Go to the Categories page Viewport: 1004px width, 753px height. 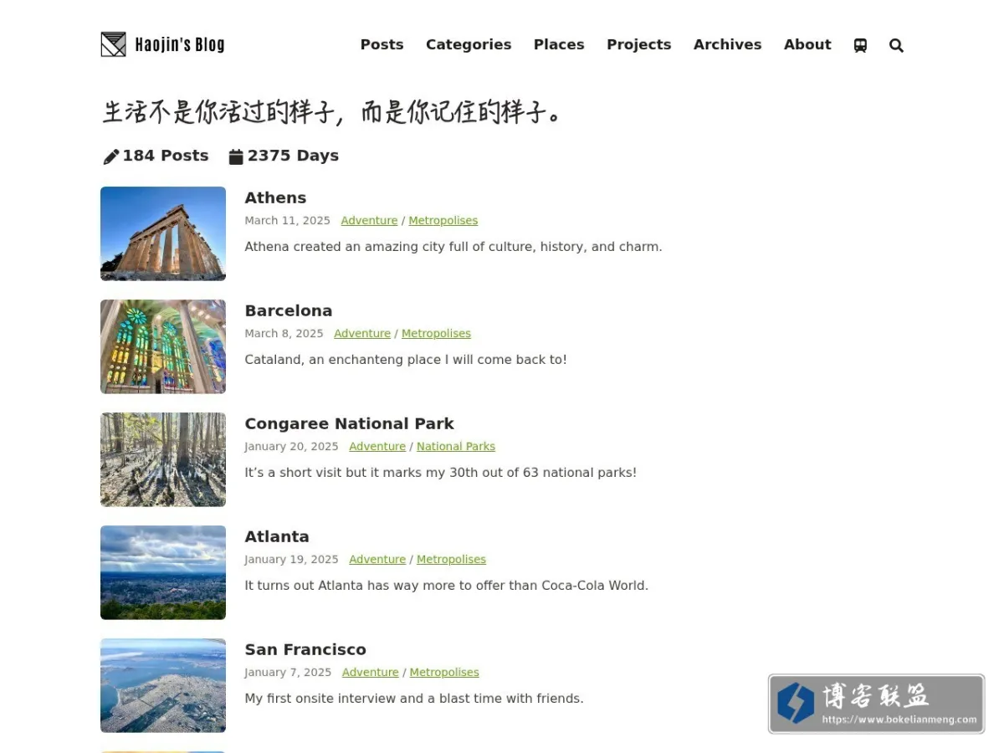[x=469, y=44]
